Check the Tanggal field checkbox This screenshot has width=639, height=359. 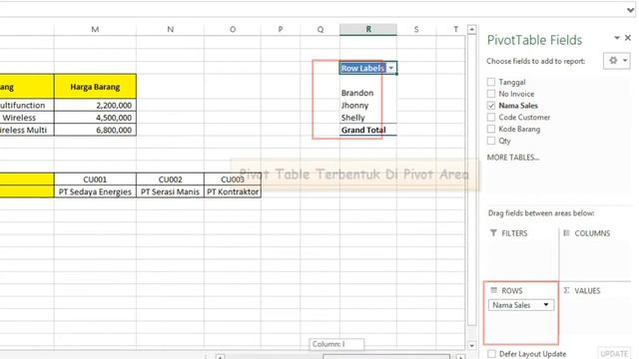491,82
